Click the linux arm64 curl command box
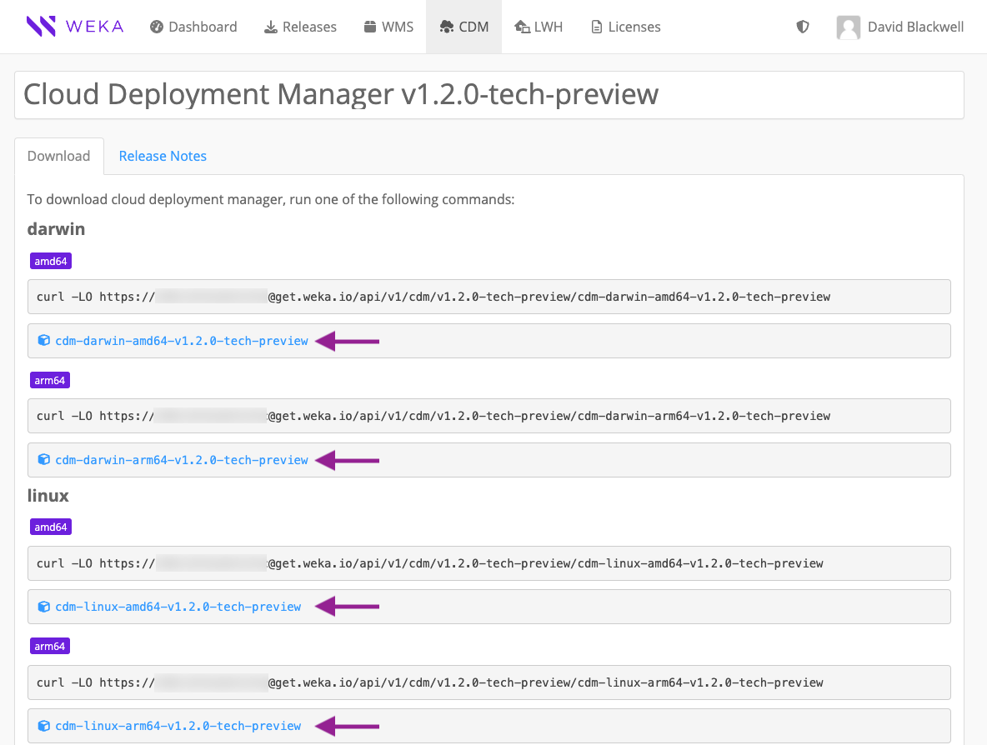 pyautogui.click(x=488, y=682)
